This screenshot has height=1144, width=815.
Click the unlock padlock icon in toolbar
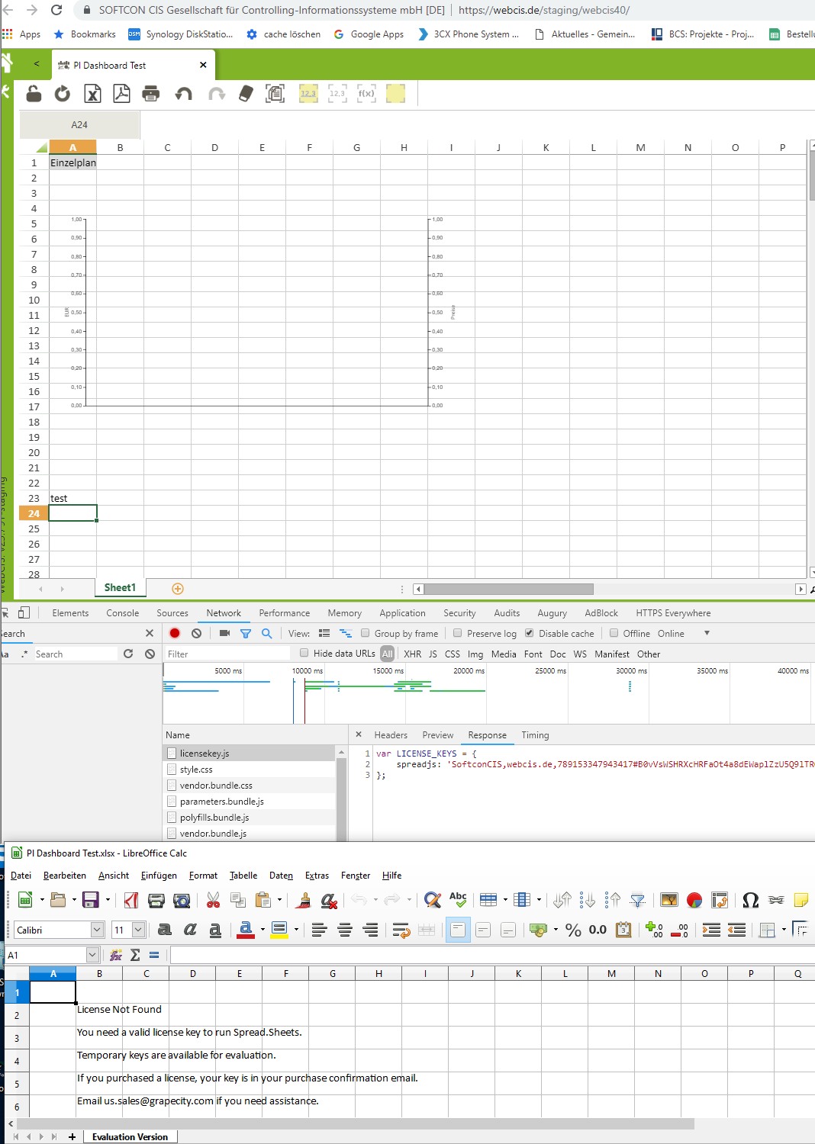(34, 94)
